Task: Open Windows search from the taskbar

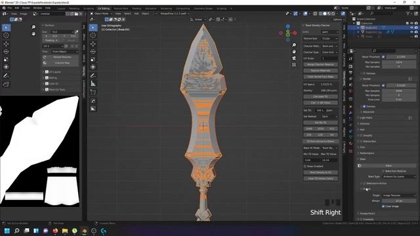Action: pyautogui.click(x=16, y=230)
